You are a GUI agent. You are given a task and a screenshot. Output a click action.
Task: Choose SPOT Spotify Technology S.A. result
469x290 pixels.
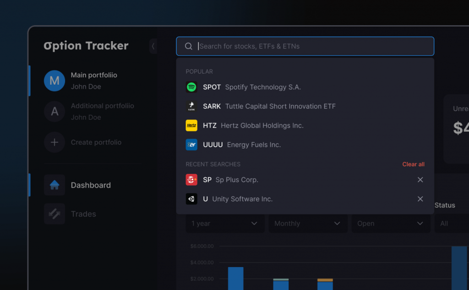pos(305,87)
